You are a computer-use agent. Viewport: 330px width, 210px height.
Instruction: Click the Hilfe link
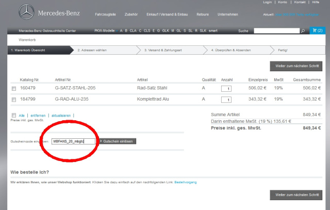[316, 2]
